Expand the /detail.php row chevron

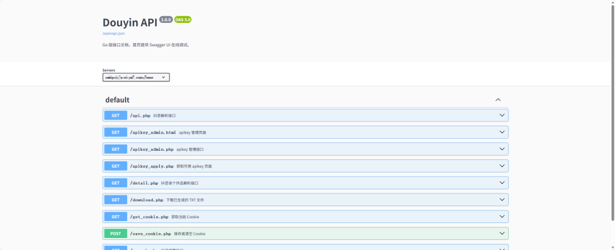point(501,183)
